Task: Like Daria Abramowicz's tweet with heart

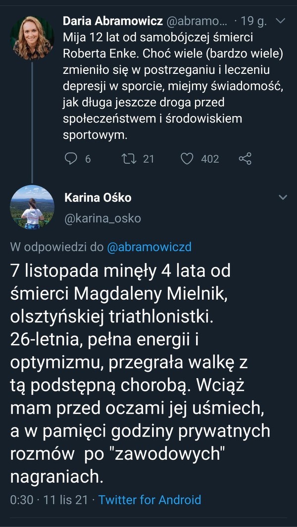Action: click(x=187, y=159)
